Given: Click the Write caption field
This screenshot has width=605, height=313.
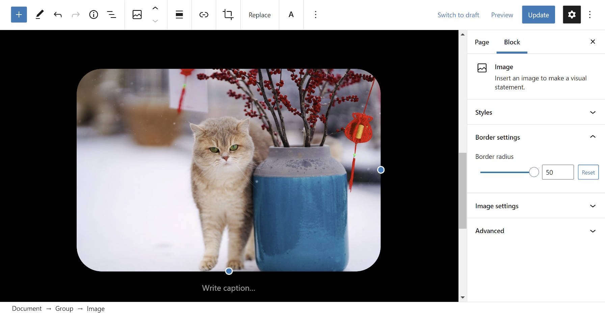Looking at the screenshot, I should click(x=228, y=288).
